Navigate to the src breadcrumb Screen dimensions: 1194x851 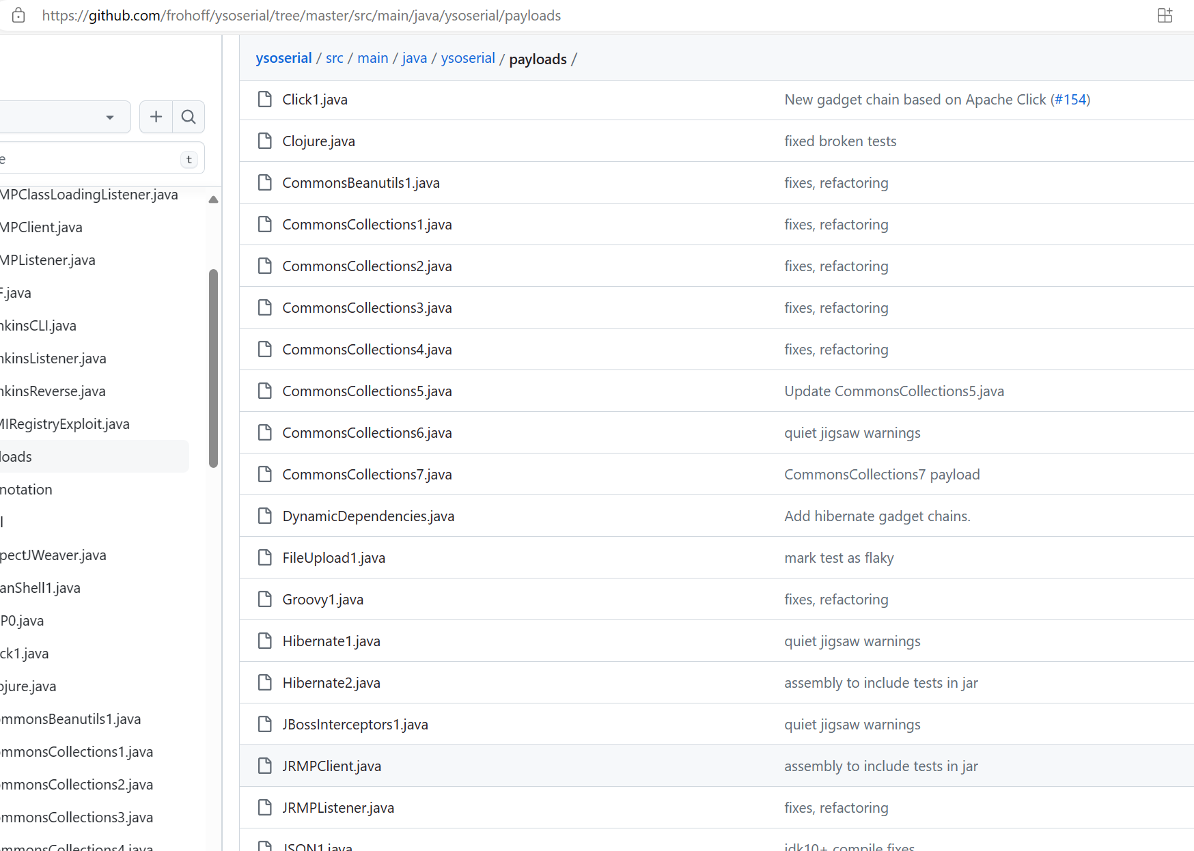pyautogui.click(x=334, y=59)
